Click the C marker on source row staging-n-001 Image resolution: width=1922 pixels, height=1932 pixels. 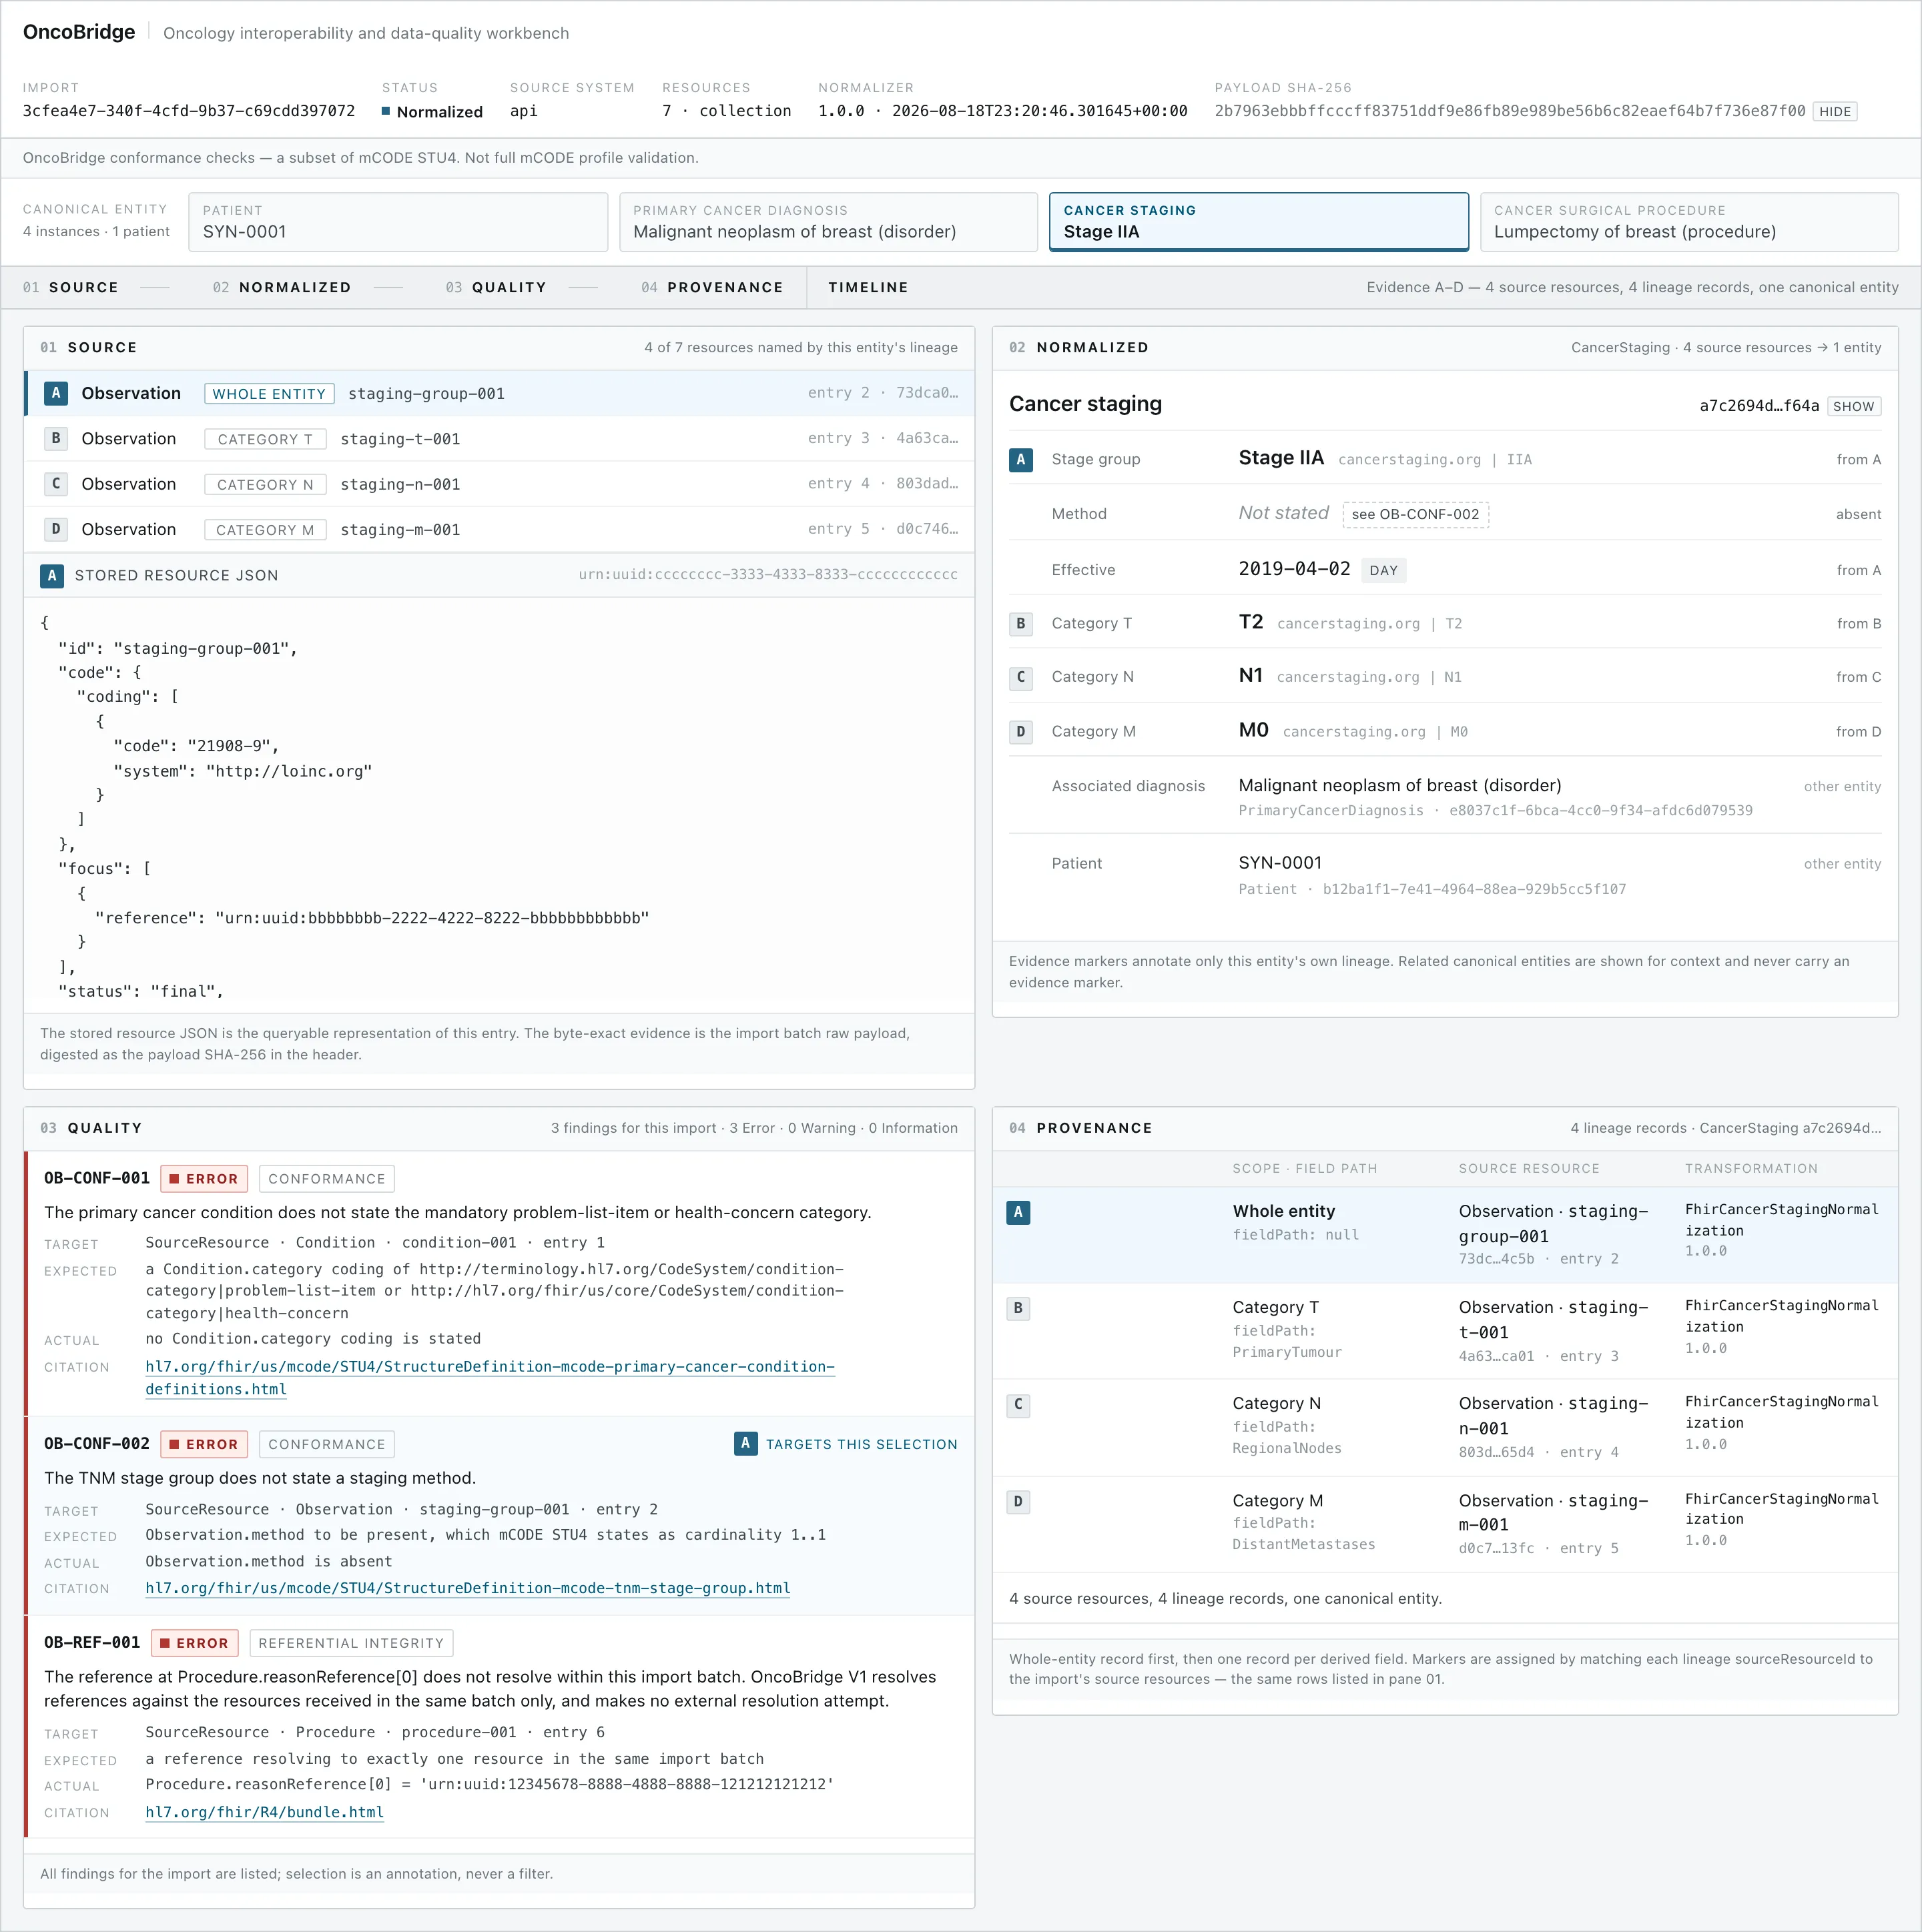click(x=56, y=484)
